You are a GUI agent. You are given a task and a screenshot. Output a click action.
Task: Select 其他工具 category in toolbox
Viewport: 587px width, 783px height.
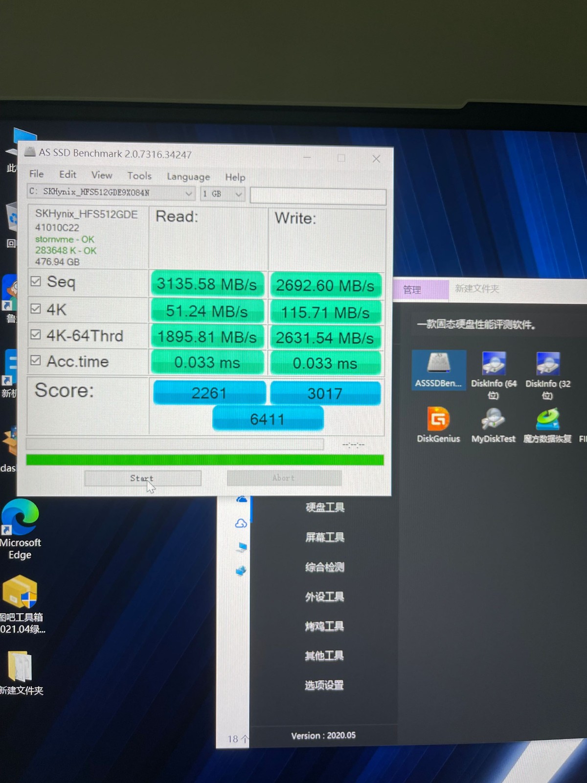324,656
